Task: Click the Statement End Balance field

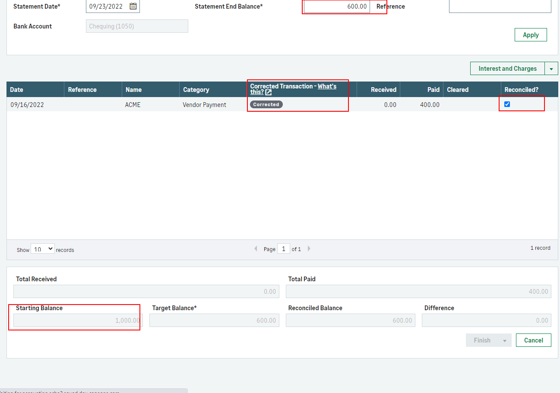Action: 337,6
